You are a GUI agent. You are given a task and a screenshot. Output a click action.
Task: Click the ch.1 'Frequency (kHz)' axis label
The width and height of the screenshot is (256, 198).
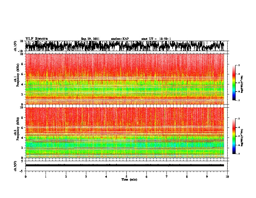[x=18, y=75]
